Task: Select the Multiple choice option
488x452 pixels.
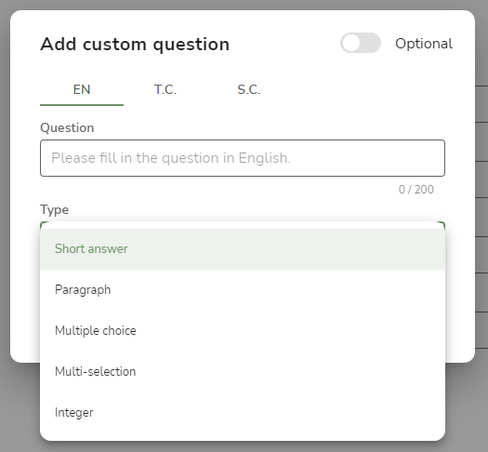Action: 243,330
